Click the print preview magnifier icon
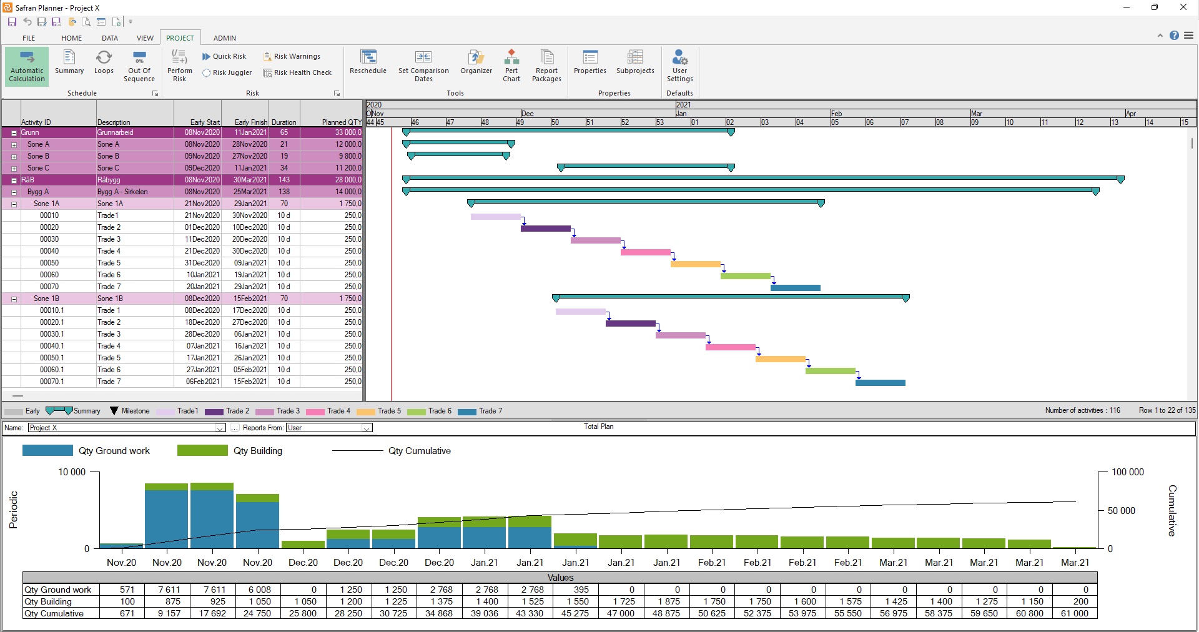Image resolution: width=1199 pixels, height=632 pixels. pos(87,22)
